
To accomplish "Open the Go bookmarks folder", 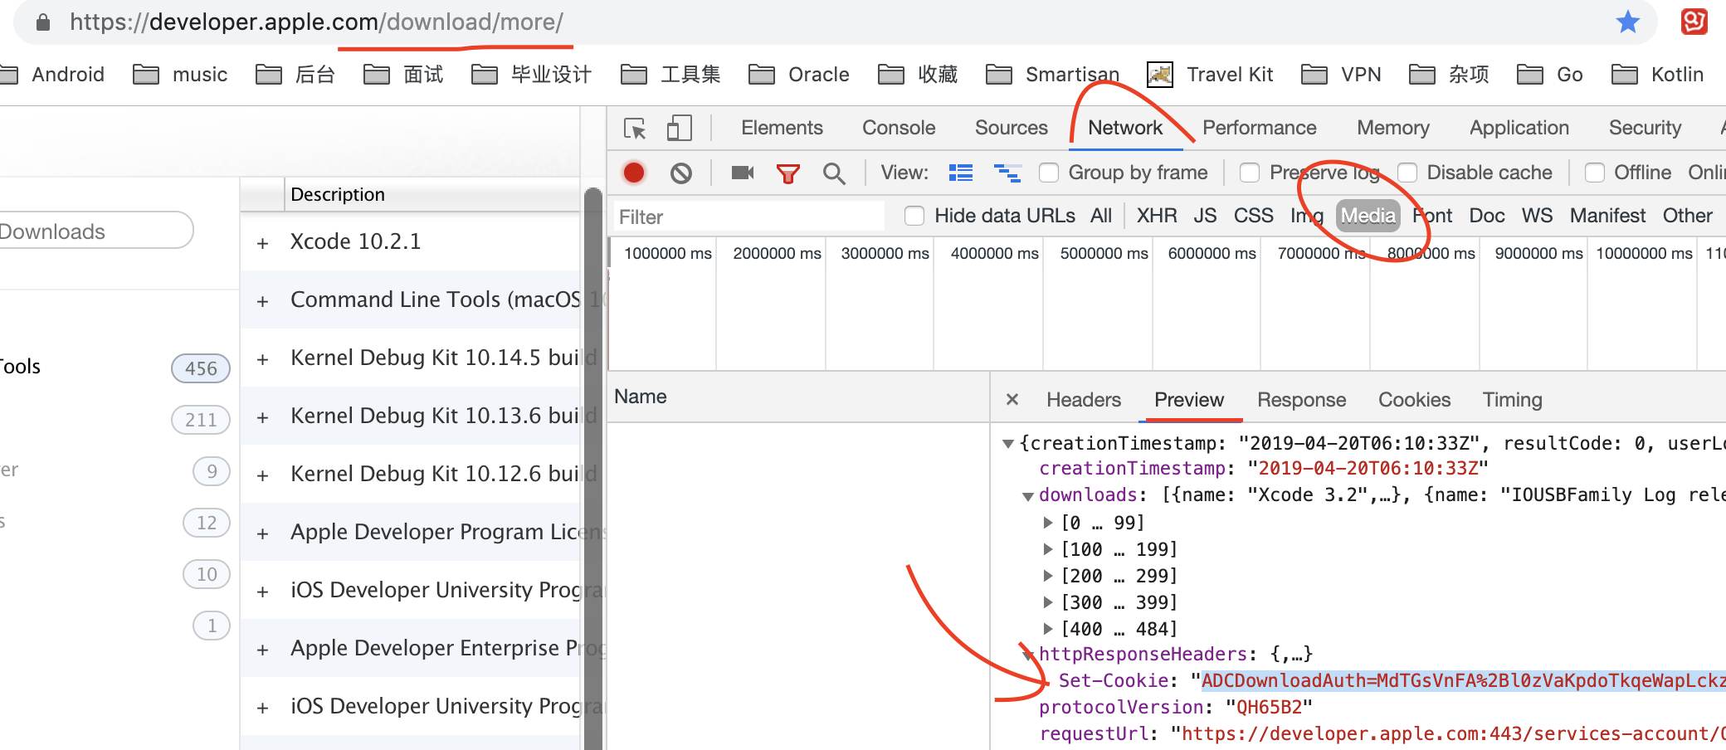I will pyautogui.click(x=1549, y=75).
